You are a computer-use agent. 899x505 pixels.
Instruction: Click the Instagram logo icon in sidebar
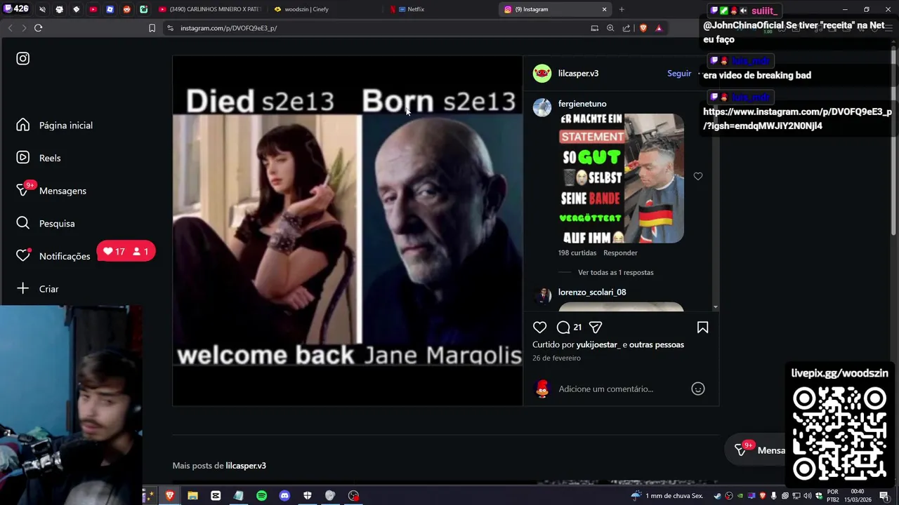point(23,59)
